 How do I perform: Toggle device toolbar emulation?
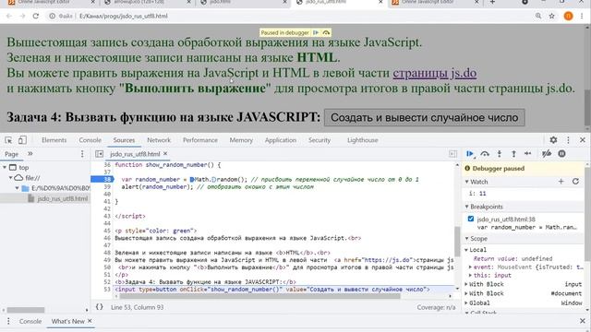click(x=22, y=140)
